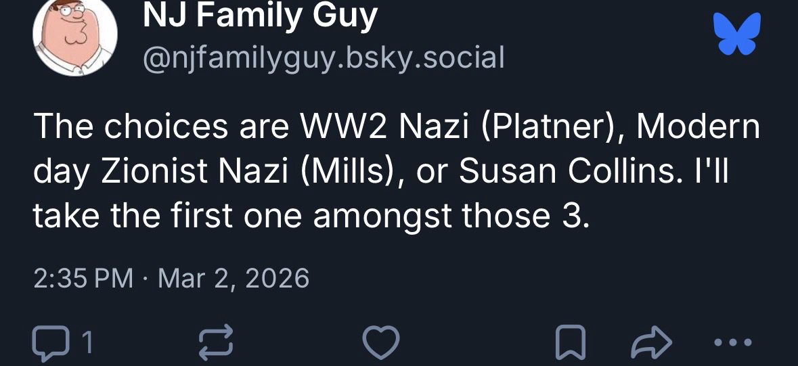
Task: Click the blue Bluesky butterfly logo
Action: point(737,35)
